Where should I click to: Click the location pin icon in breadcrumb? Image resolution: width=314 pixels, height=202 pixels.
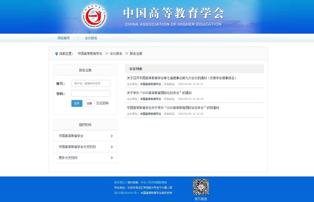tap(57, 54)
